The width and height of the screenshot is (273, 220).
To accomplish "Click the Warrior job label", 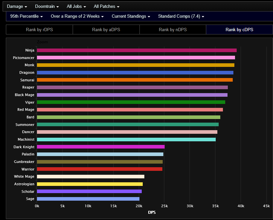I will [x=28, y=169].
